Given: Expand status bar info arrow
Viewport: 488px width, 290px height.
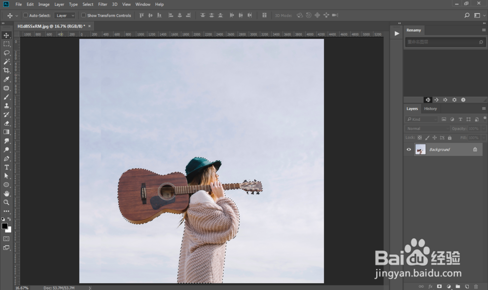Looking at the screenshot, I should click(x=90, y=288).
